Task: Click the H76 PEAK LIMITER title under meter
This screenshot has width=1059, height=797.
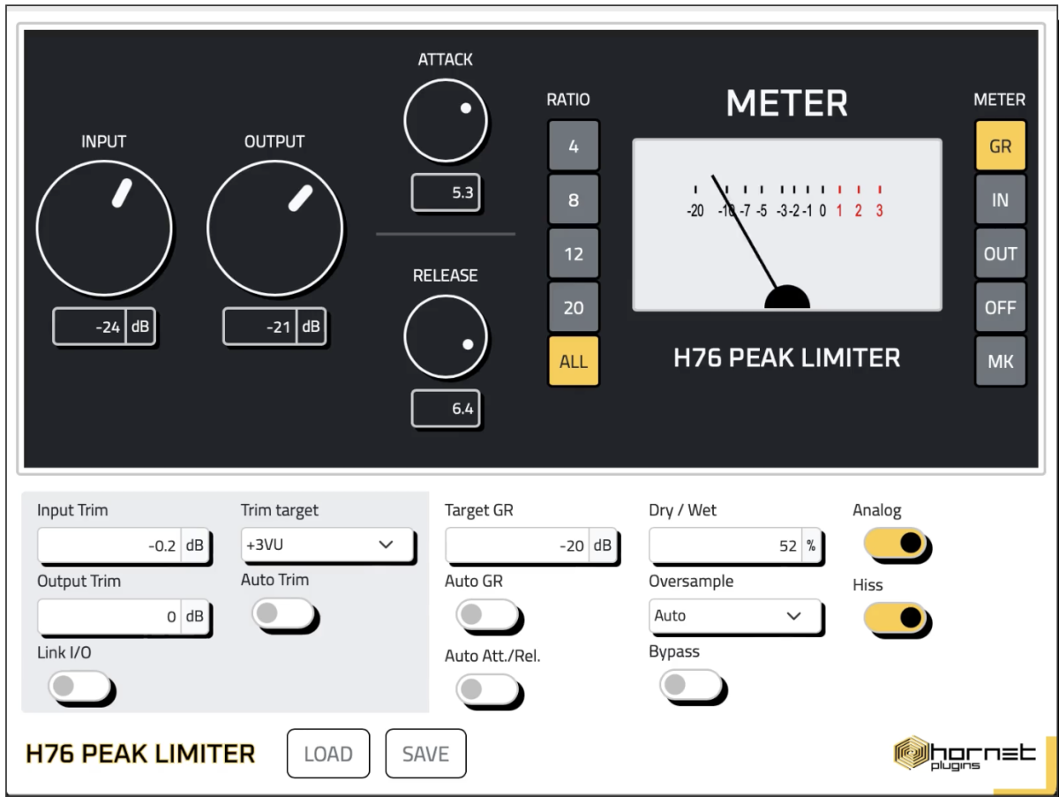Action: tap(787, 357)
